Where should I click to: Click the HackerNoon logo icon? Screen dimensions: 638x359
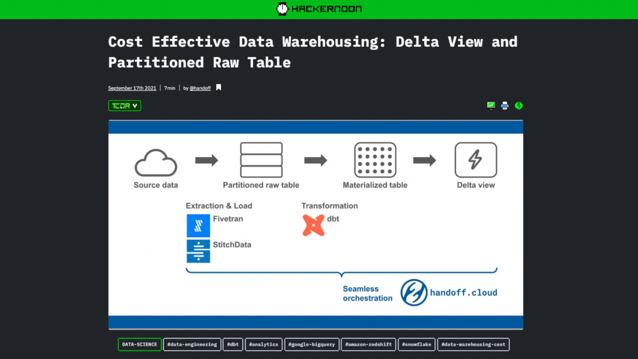point(282,8)
